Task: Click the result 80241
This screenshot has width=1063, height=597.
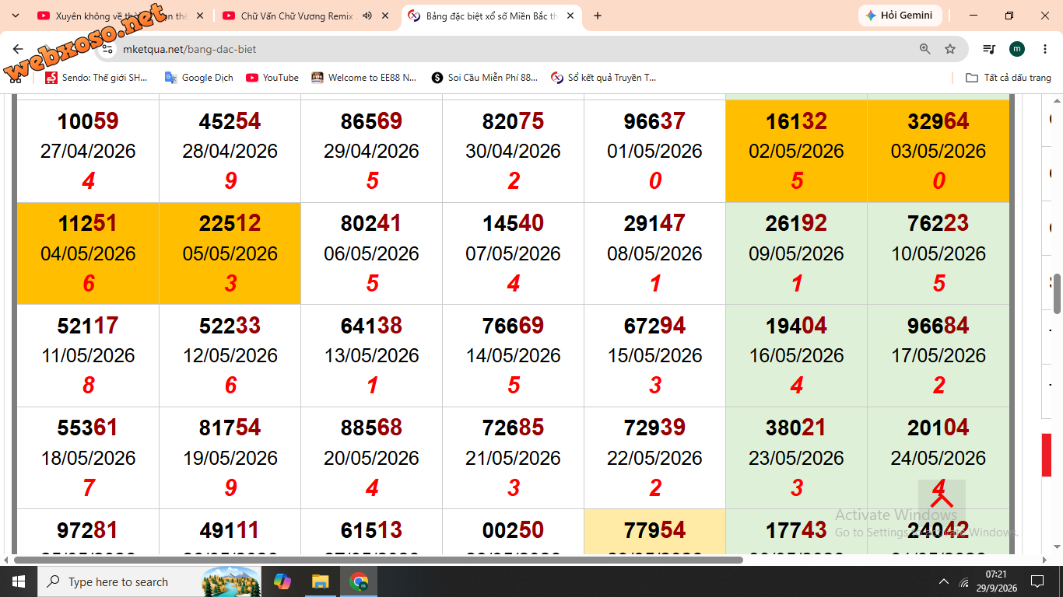Action: click(x=371, y=224)
